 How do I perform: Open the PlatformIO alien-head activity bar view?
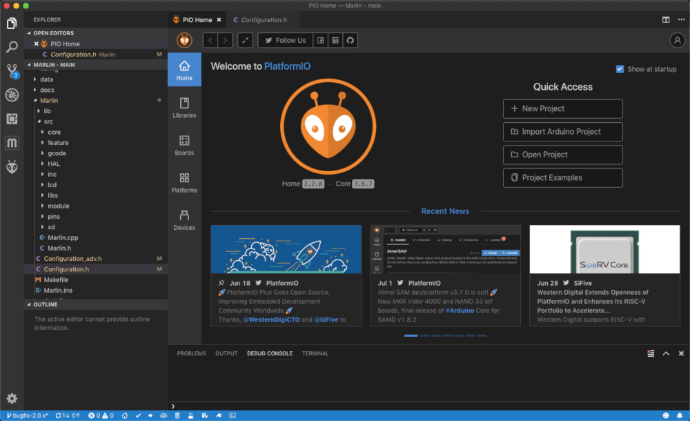(12, 166)
